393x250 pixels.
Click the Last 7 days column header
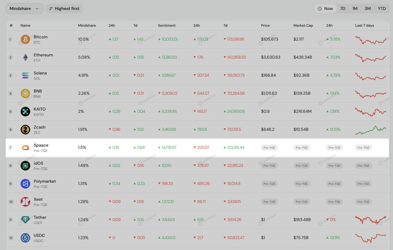(x=365, y=25)
